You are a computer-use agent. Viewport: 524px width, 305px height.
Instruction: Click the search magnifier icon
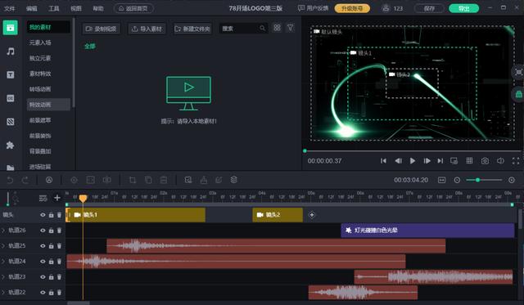point(262,29)
